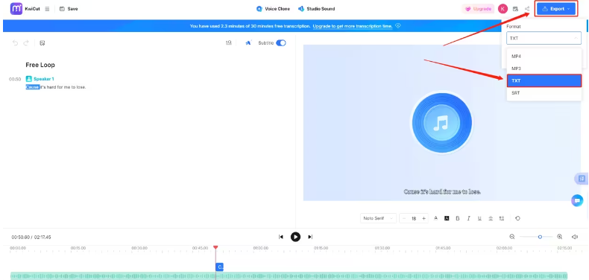
Task: Click the blue Export button
Action: (556, 9)
